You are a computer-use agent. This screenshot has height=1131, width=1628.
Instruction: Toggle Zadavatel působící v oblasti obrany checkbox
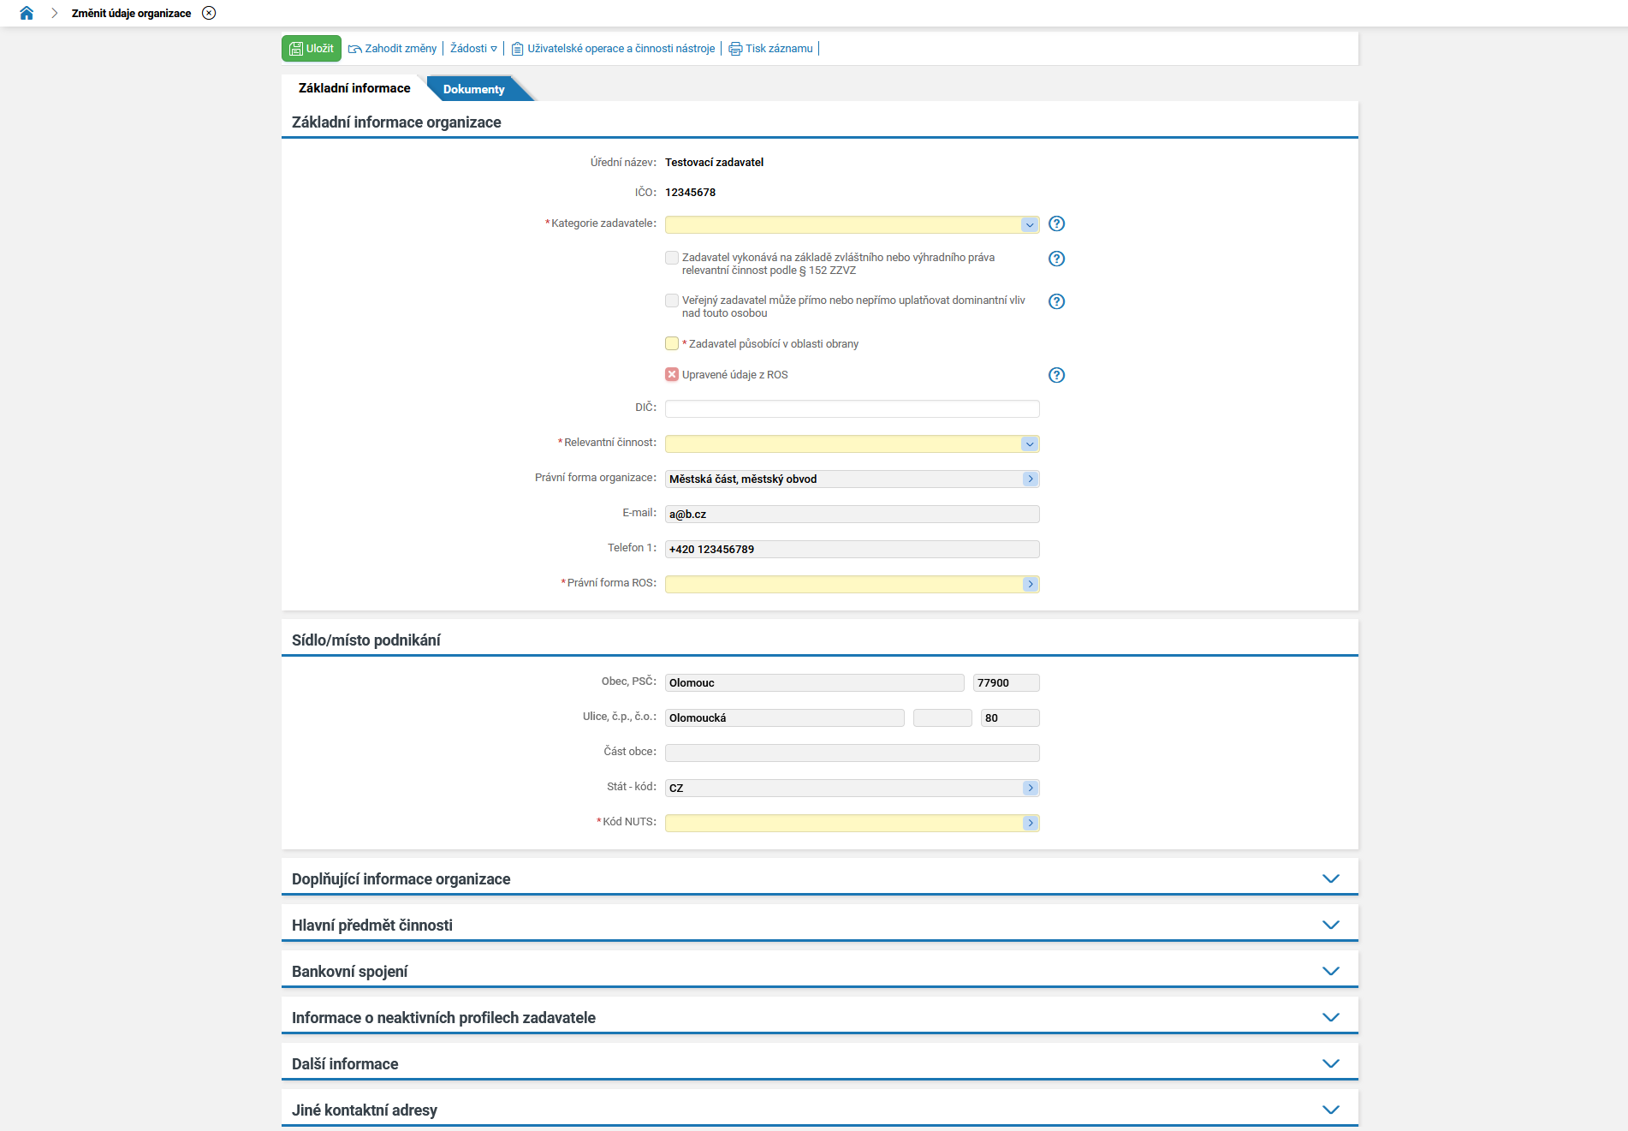[x=672, y=343]
